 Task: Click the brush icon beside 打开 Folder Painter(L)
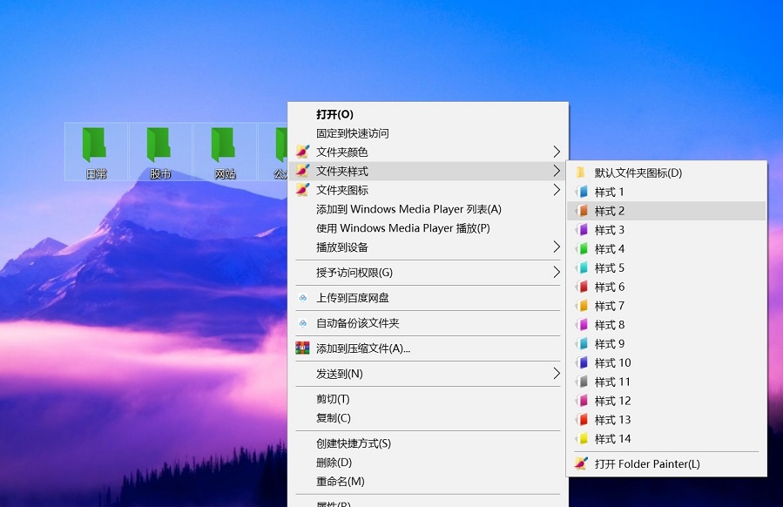coord(580,463)
